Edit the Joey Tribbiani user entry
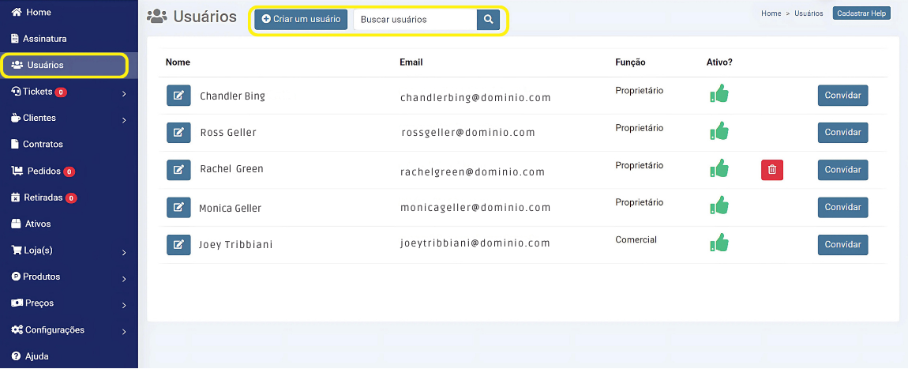This screenshot has height=369, width=908. point(178,245)
